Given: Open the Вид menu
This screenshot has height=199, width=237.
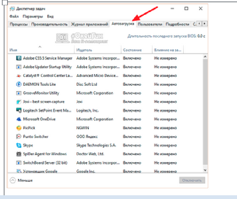Looking at the screenshot, I should tap(50, 16).
